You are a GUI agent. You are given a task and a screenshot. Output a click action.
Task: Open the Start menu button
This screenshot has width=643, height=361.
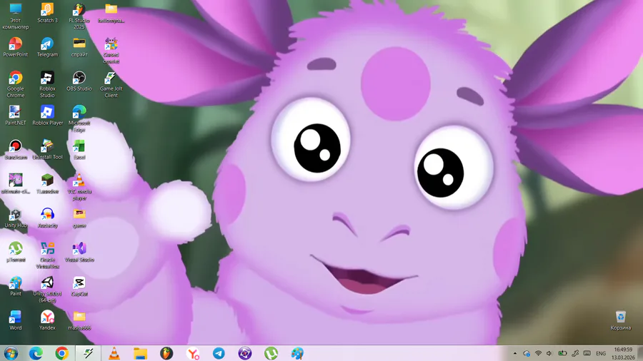pyautogui.click(x=11, y=353)
